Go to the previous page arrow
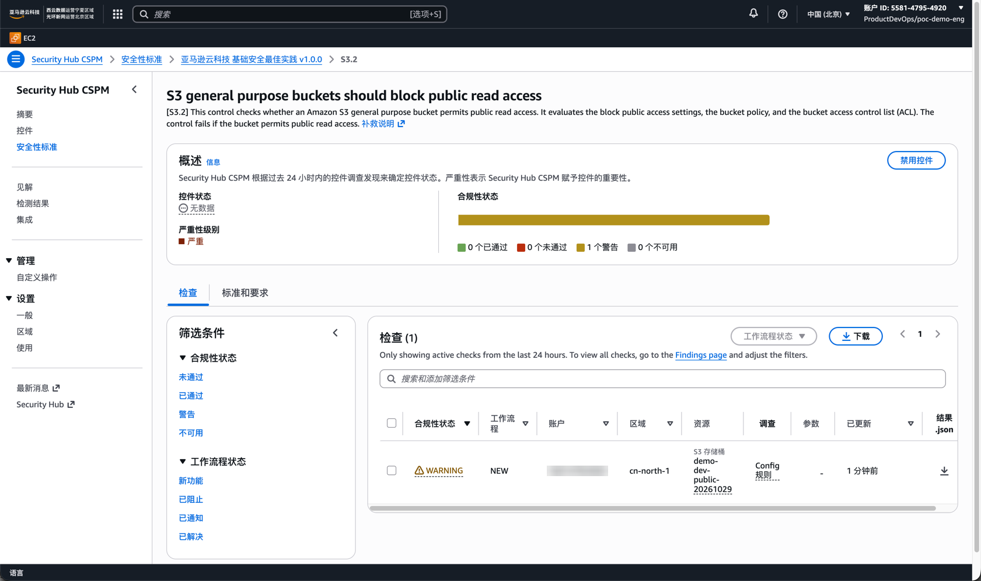 pos(903,334)
